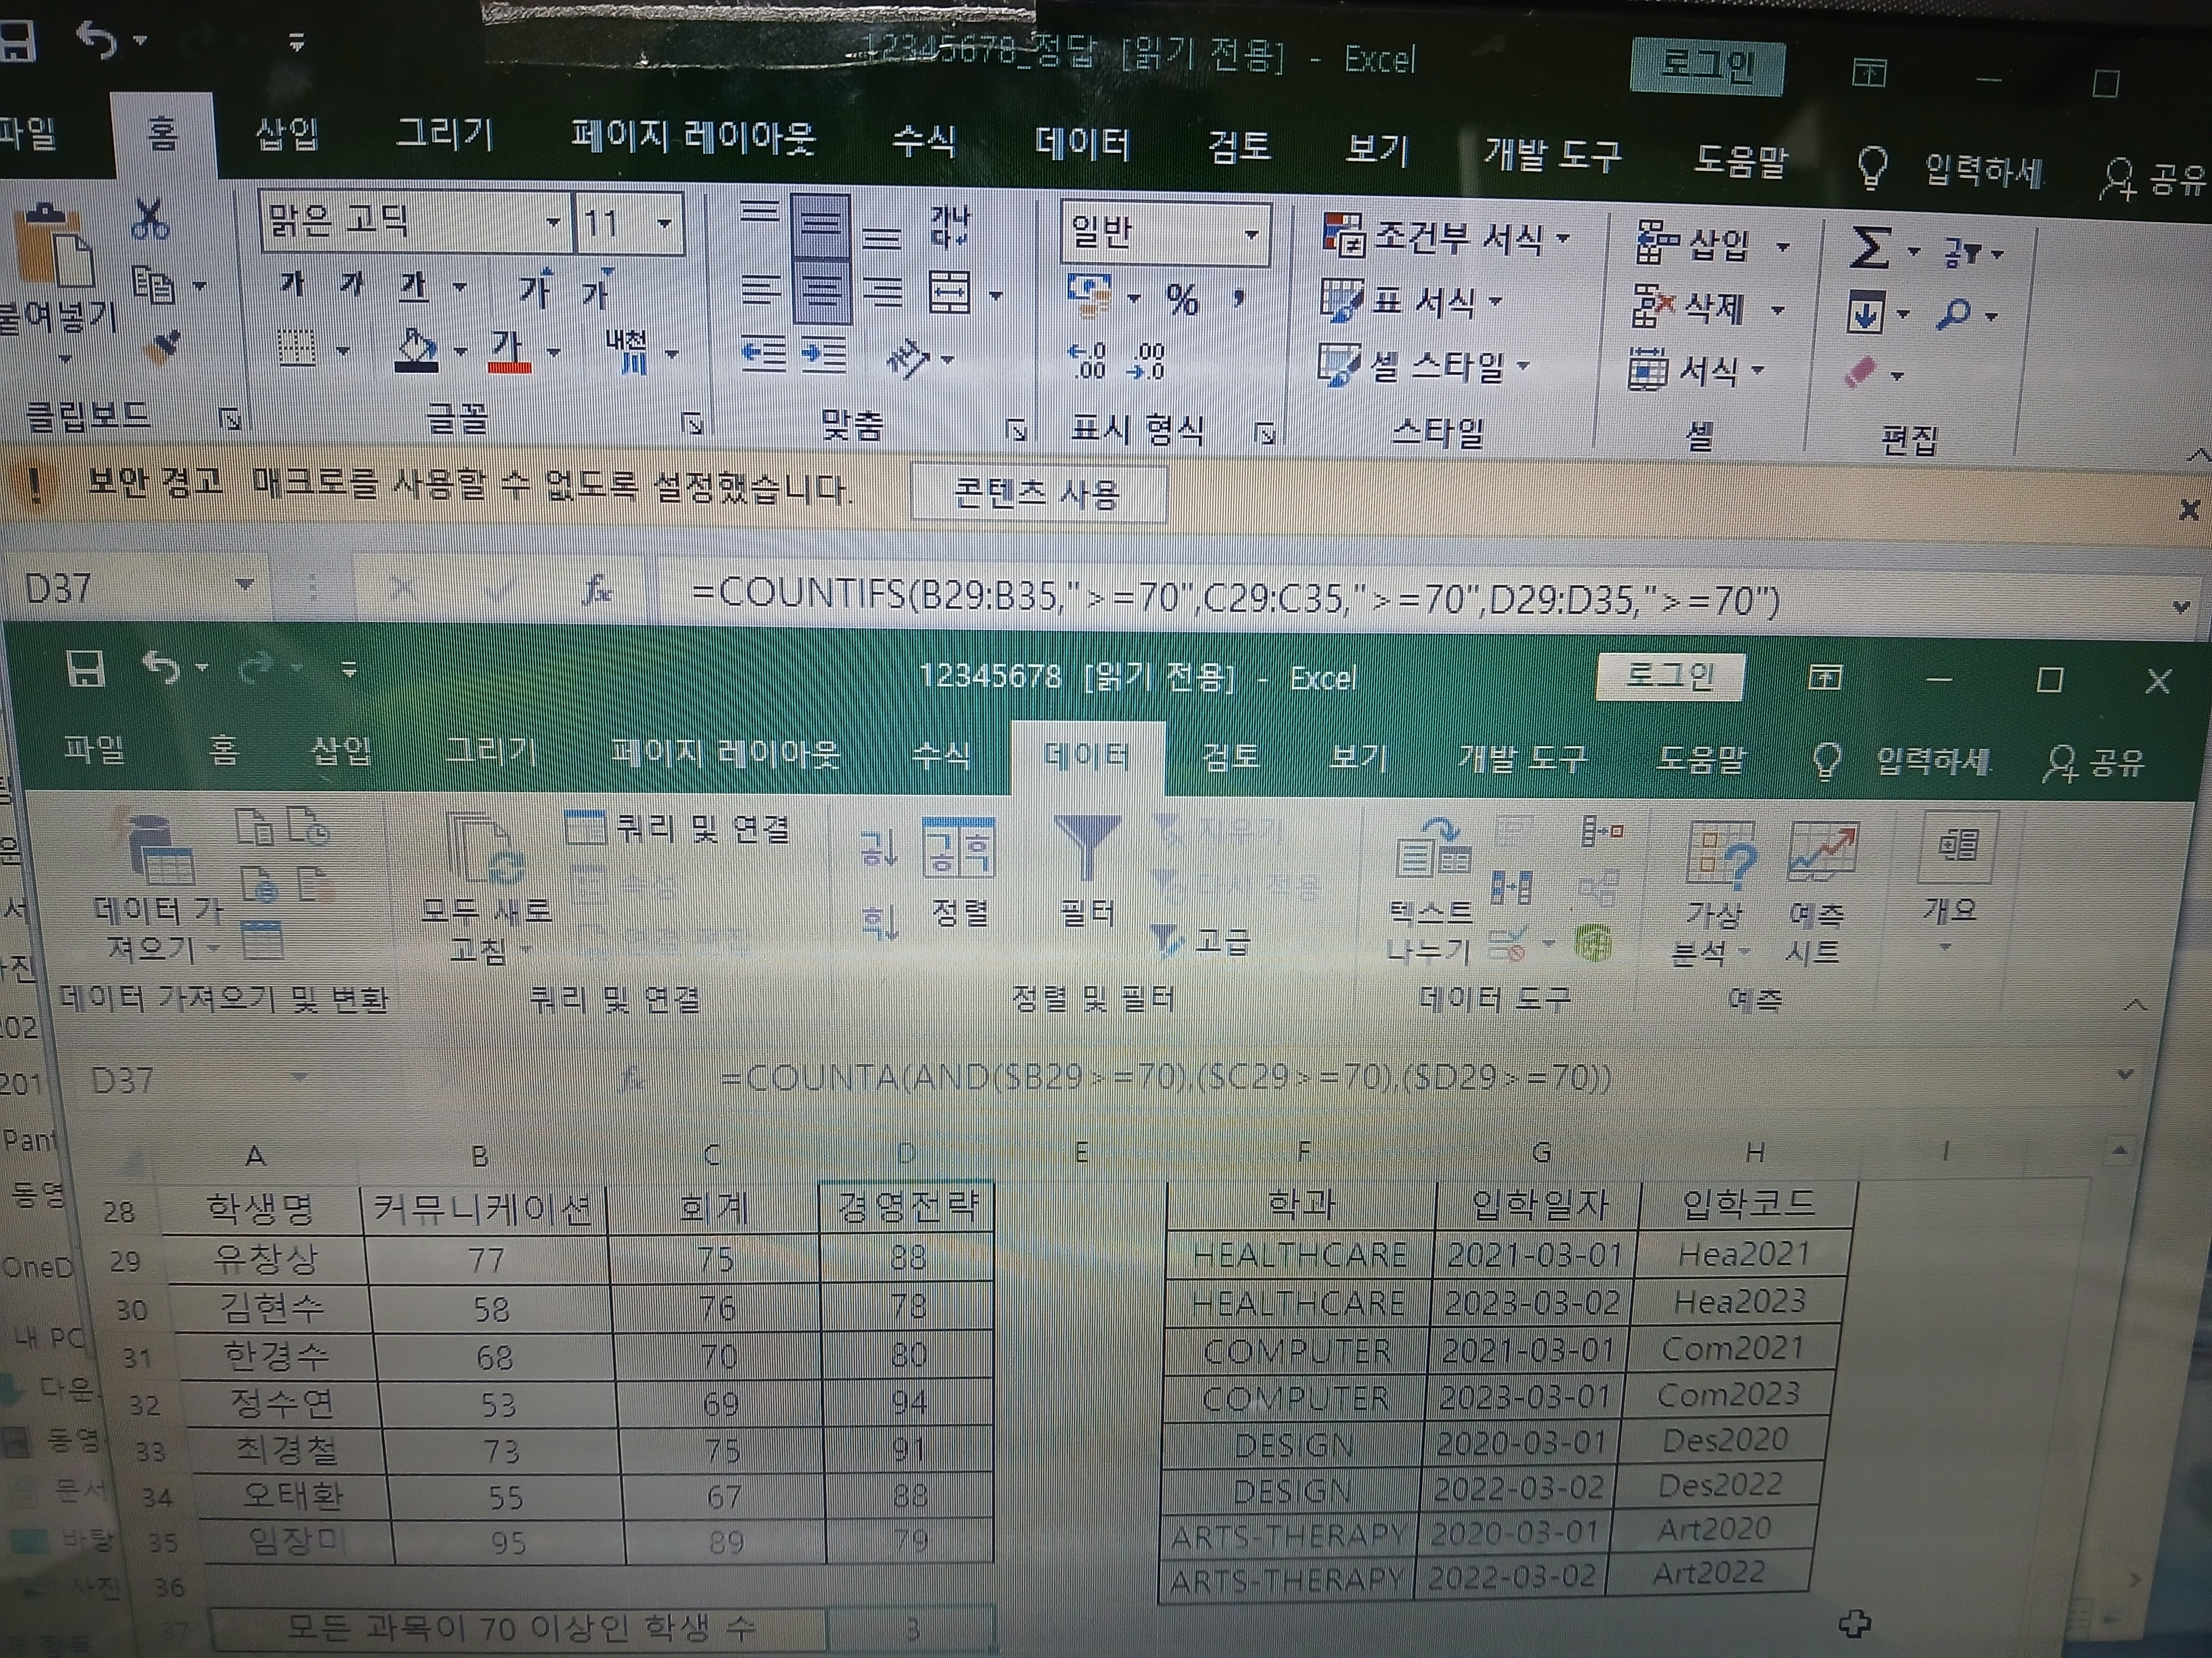Click the percent style icon

pos(1181,299)
